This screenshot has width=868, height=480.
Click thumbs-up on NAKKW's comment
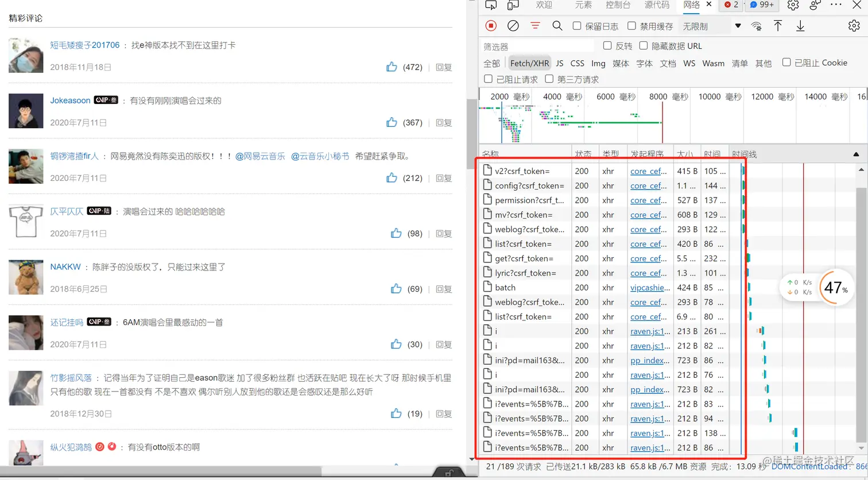click(396, 289)
